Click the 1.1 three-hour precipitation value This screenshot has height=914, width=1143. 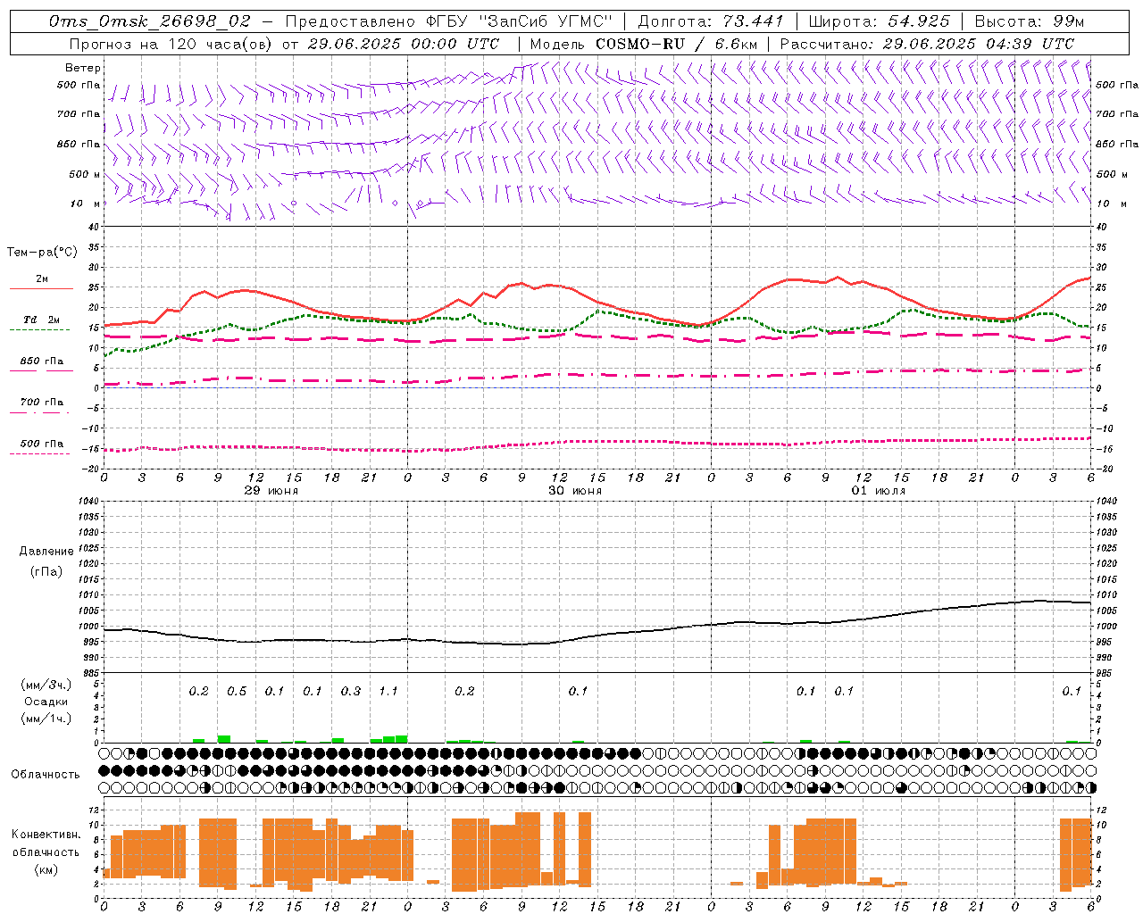pos(388,692)
